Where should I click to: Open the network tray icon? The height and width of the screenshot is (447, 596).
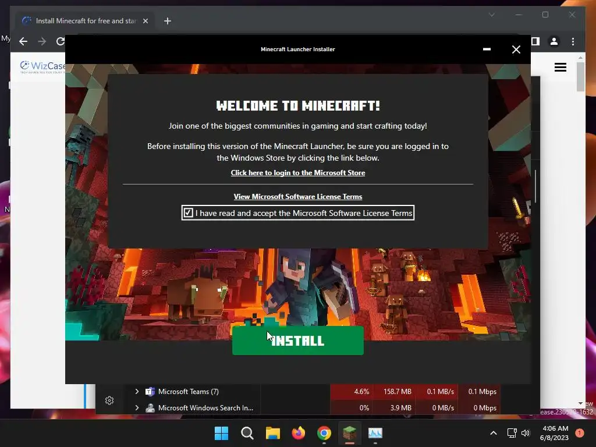point(512,433)
